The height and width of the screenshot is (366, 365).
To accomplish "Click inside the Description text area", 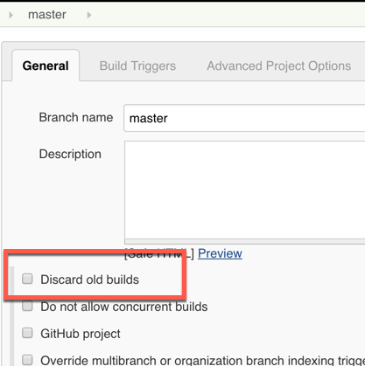I will point(245,190).
